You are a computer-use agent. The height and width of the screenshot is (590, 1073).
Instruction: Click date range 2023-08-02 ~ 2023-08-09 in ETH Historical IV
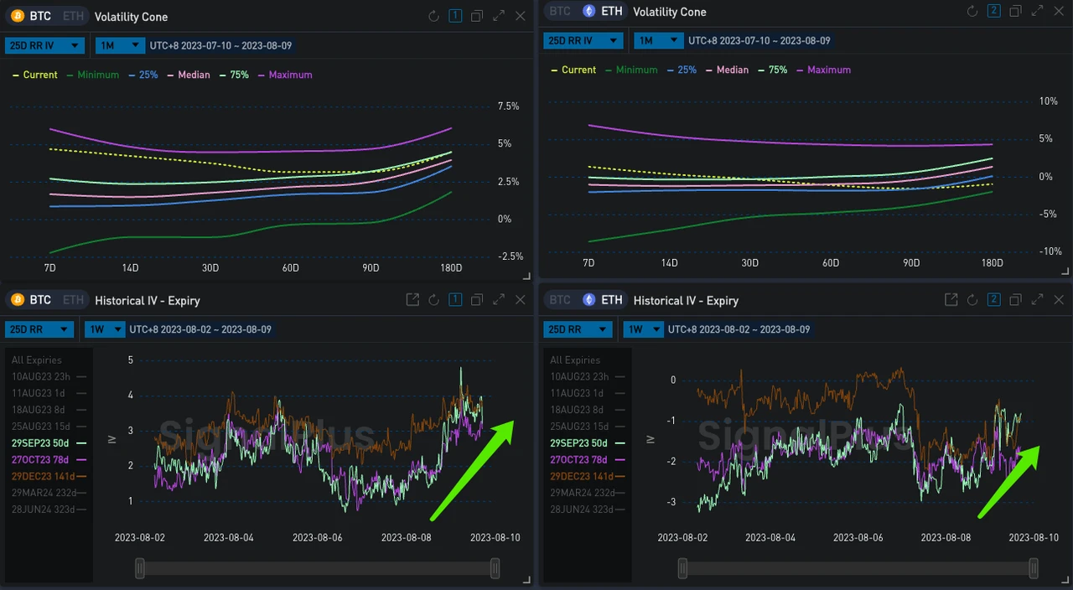click(739, 329)
